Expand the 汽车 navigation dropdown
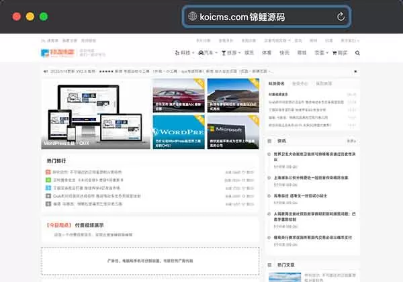403x282 pixels. point(216,53)
